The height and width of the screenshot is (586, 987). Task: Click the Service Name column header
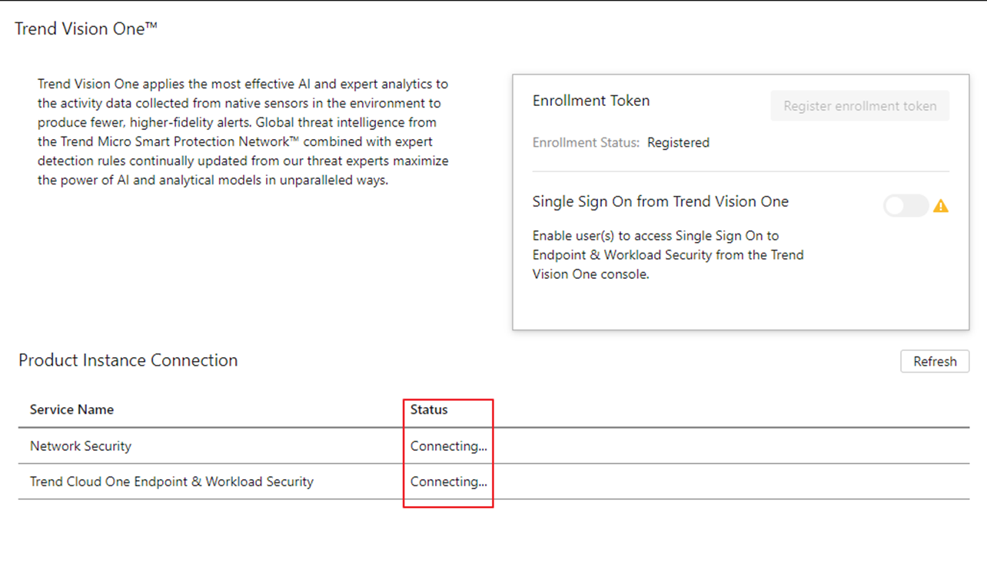pyautogui.click(x=71, y=409)
